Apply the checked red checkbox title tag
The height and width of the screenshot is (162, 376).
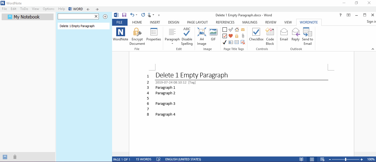tap(224, 36)
